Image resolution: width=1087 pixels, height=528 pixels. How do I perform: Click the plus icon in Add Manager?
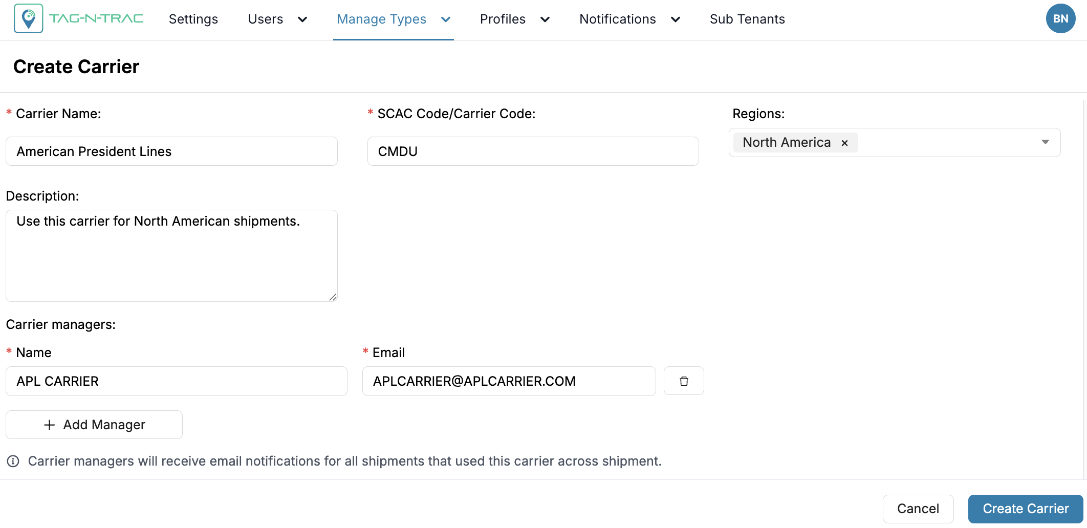pyautogui.click(x=50, y=425)
